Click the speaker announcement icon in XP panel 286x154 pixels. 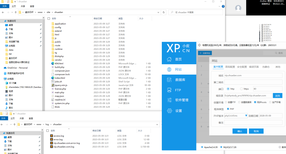coord(199,45)
